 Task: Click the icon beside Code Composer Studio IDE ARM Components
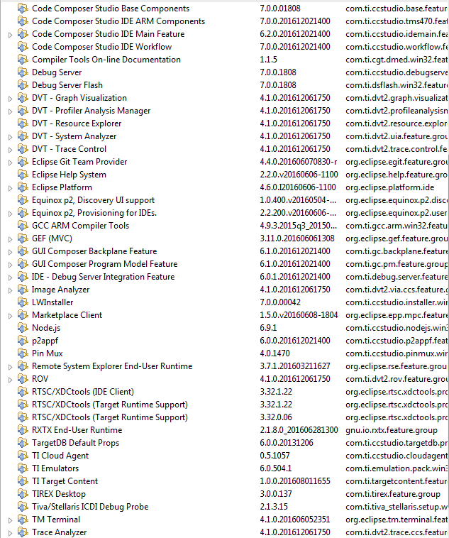tap(23, 21)
